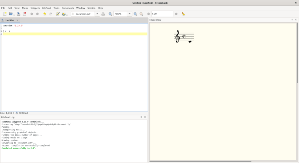This screenshot has height=163, width=299.
Task: Click the print music icon
Action: tap(103, 14)
